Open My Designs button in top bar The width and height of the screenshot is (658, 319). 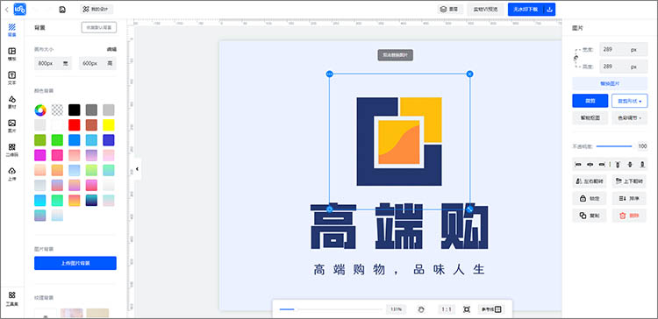97,10
